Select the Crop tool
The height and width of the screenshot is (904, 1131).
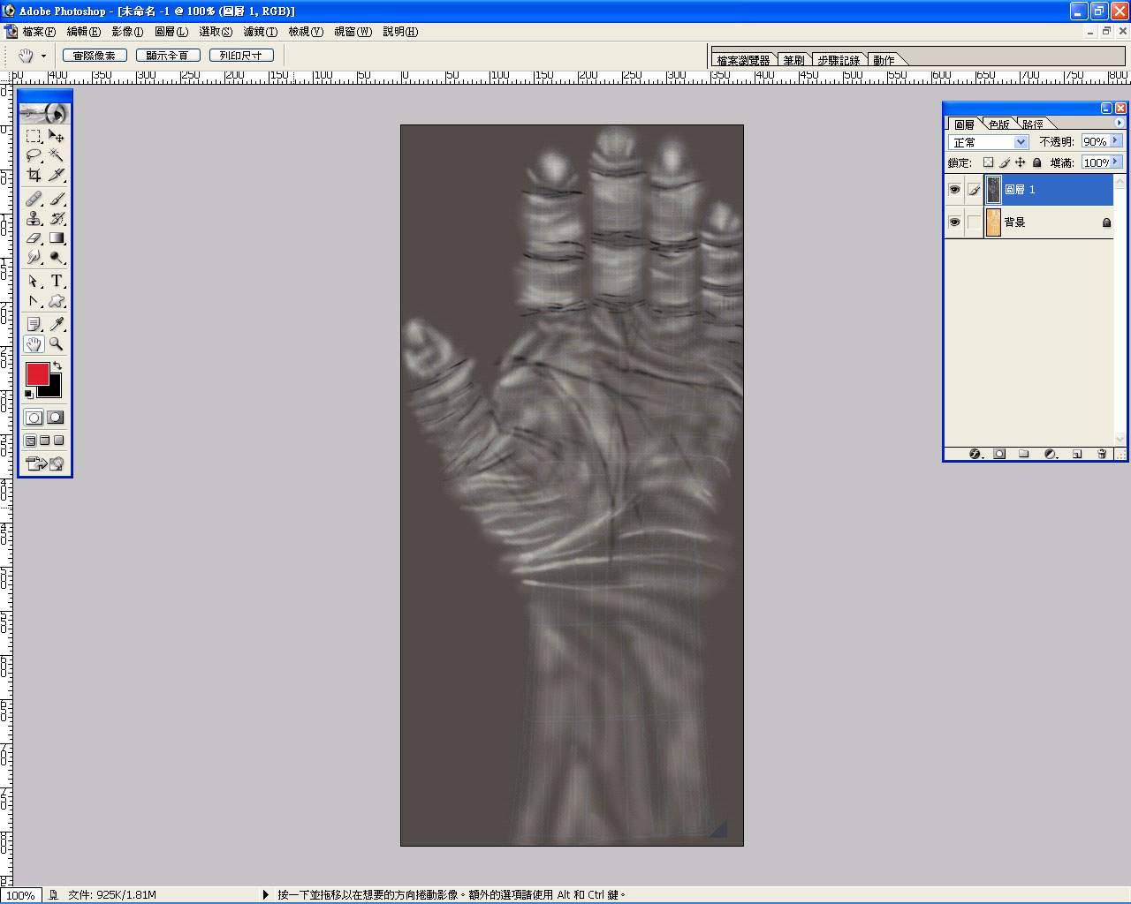(34, 175)
